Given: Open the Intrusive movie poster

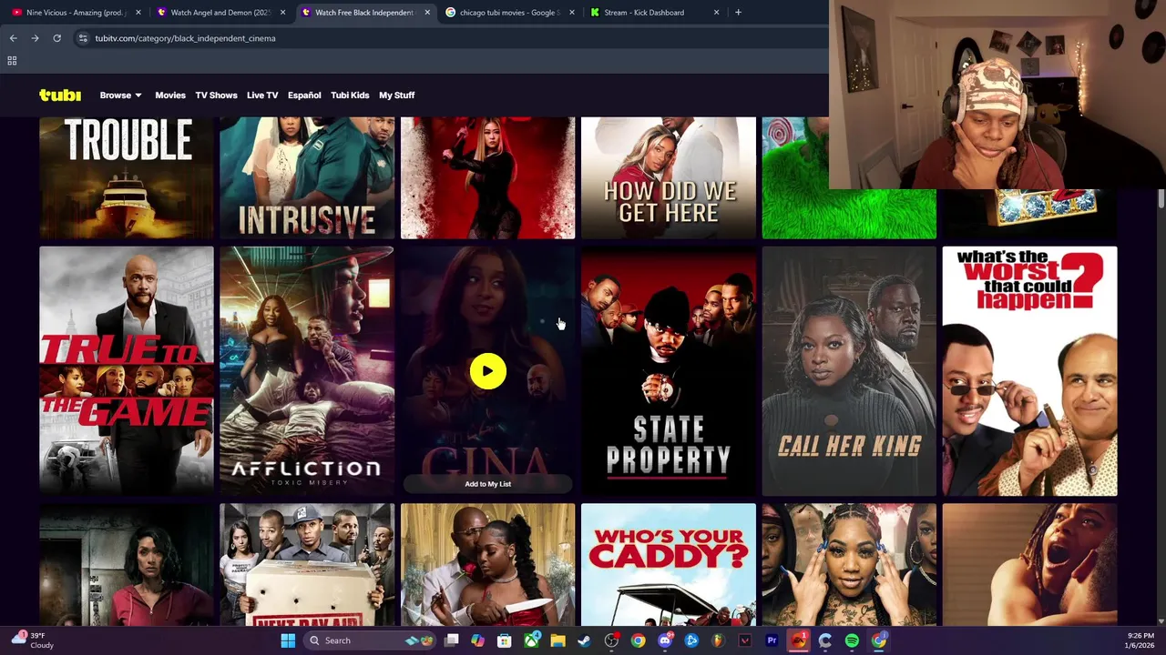Looking at the screenshot, I should (x=307, y=177).
